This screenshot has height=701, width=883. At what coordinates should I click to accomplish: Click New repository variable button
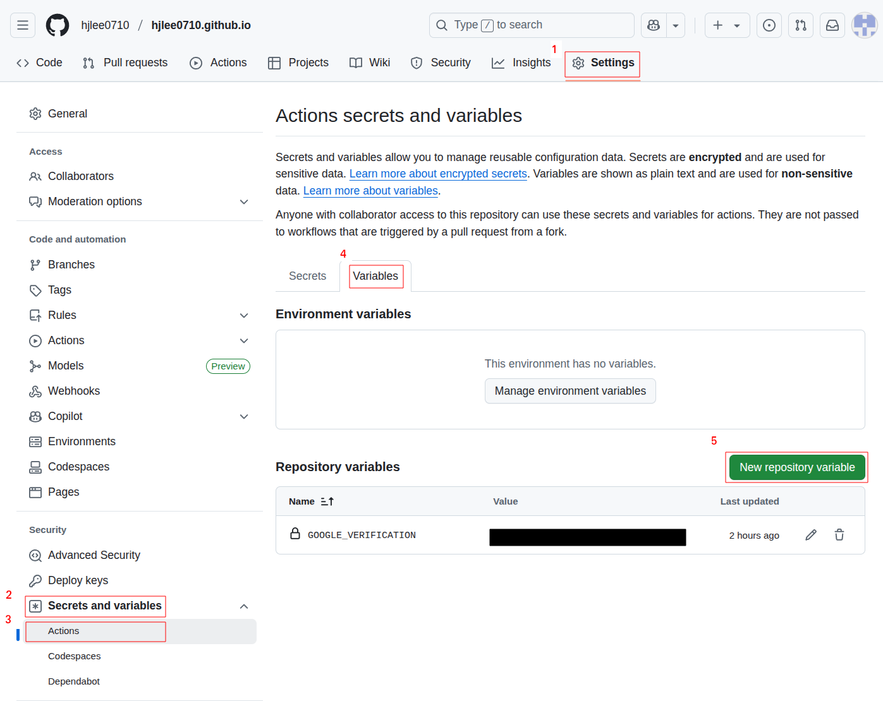(796, 467)
